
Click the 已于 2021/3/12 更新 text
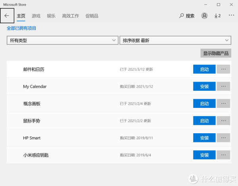pyautogui.click(x=136, y=69)
